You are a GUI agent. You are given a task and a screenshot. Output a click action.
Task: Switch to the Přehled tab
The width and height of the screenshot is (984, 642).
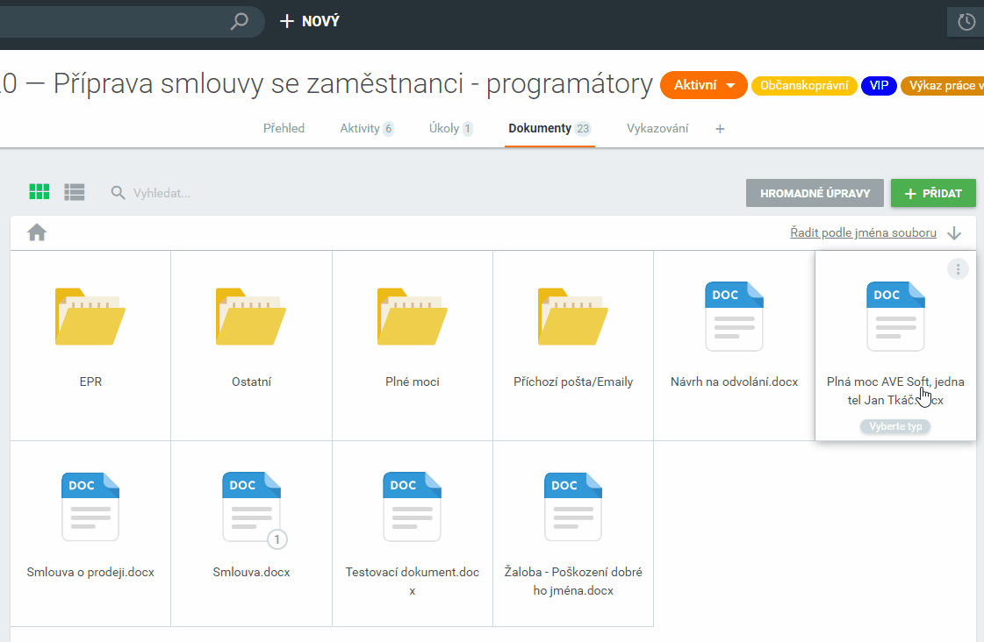click(x=284, y=128)
